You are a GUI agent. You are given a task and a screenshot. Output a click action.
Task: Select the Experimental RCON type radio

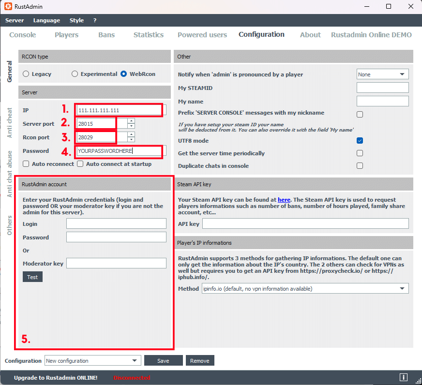coord(75,74)
